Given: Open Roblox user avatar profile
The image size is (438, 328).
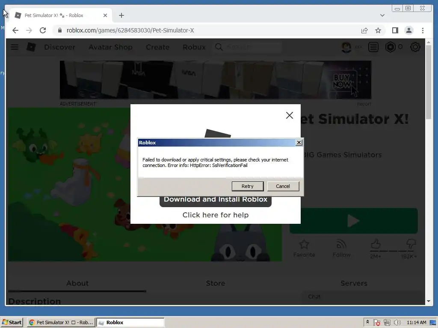Looking at the screenshot, I should (x=346, y=47).
